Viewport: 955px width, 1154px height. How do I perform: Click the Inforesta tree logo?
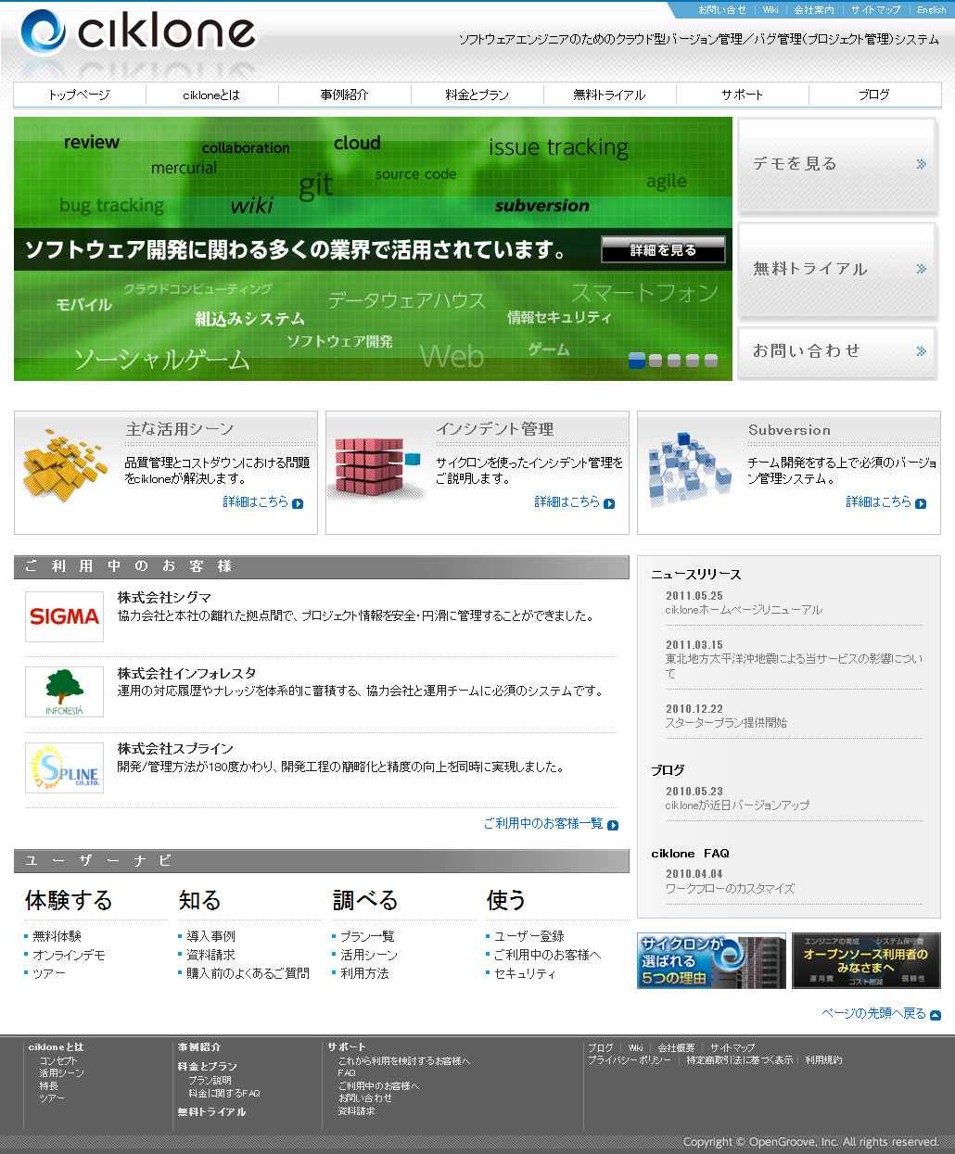(64, 691)
